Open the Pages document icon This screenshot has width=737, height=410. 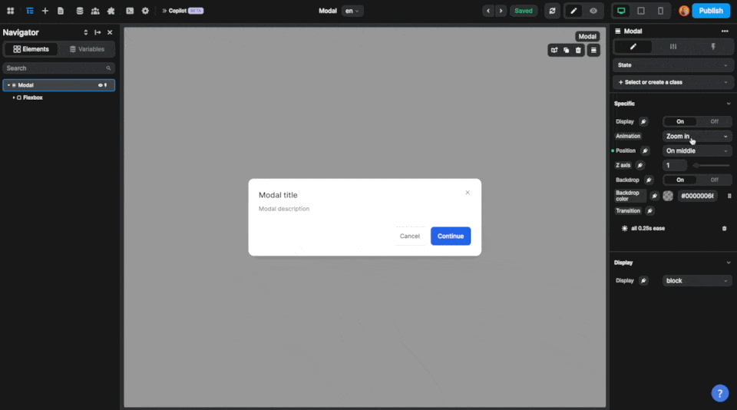click(x=61, y=11)
